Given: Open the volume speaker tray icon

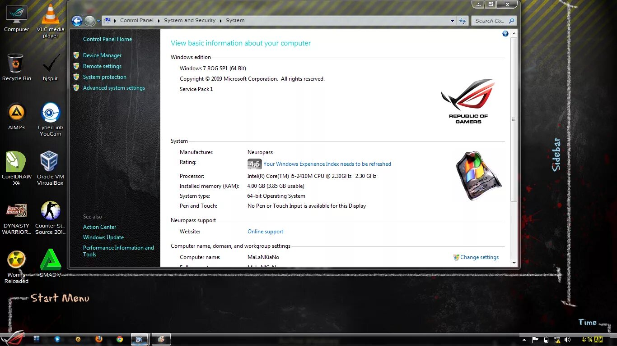Looking at the screenshot, I should point(567,340).
